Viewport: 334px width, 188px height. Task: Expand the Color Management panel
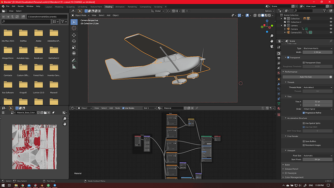294,177
